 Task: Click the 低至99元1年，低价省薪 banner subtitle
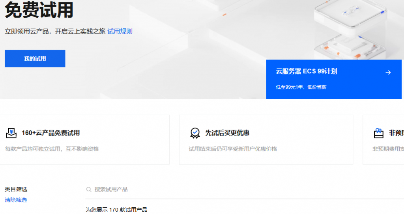pyautogui.click(x=301, y=87)
